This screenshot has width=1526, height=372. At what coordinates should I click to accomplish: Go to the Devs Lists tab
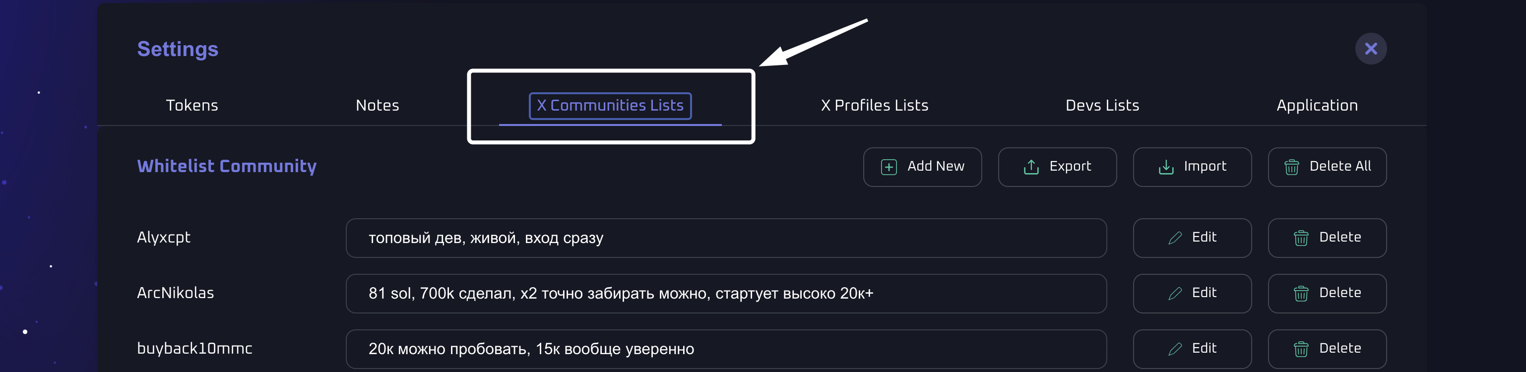1102,106
